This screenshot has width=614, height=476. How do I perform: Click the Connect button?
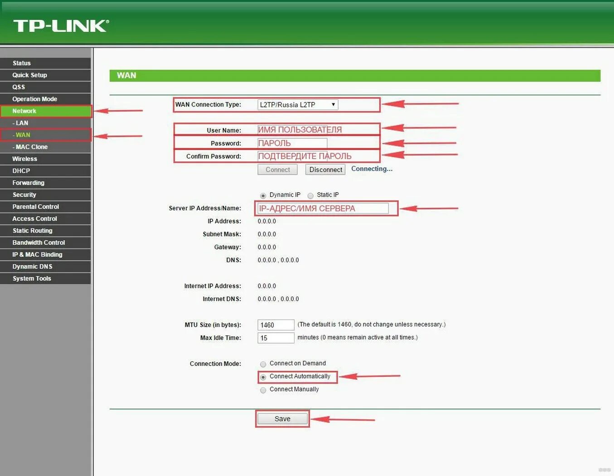(277, 169)
